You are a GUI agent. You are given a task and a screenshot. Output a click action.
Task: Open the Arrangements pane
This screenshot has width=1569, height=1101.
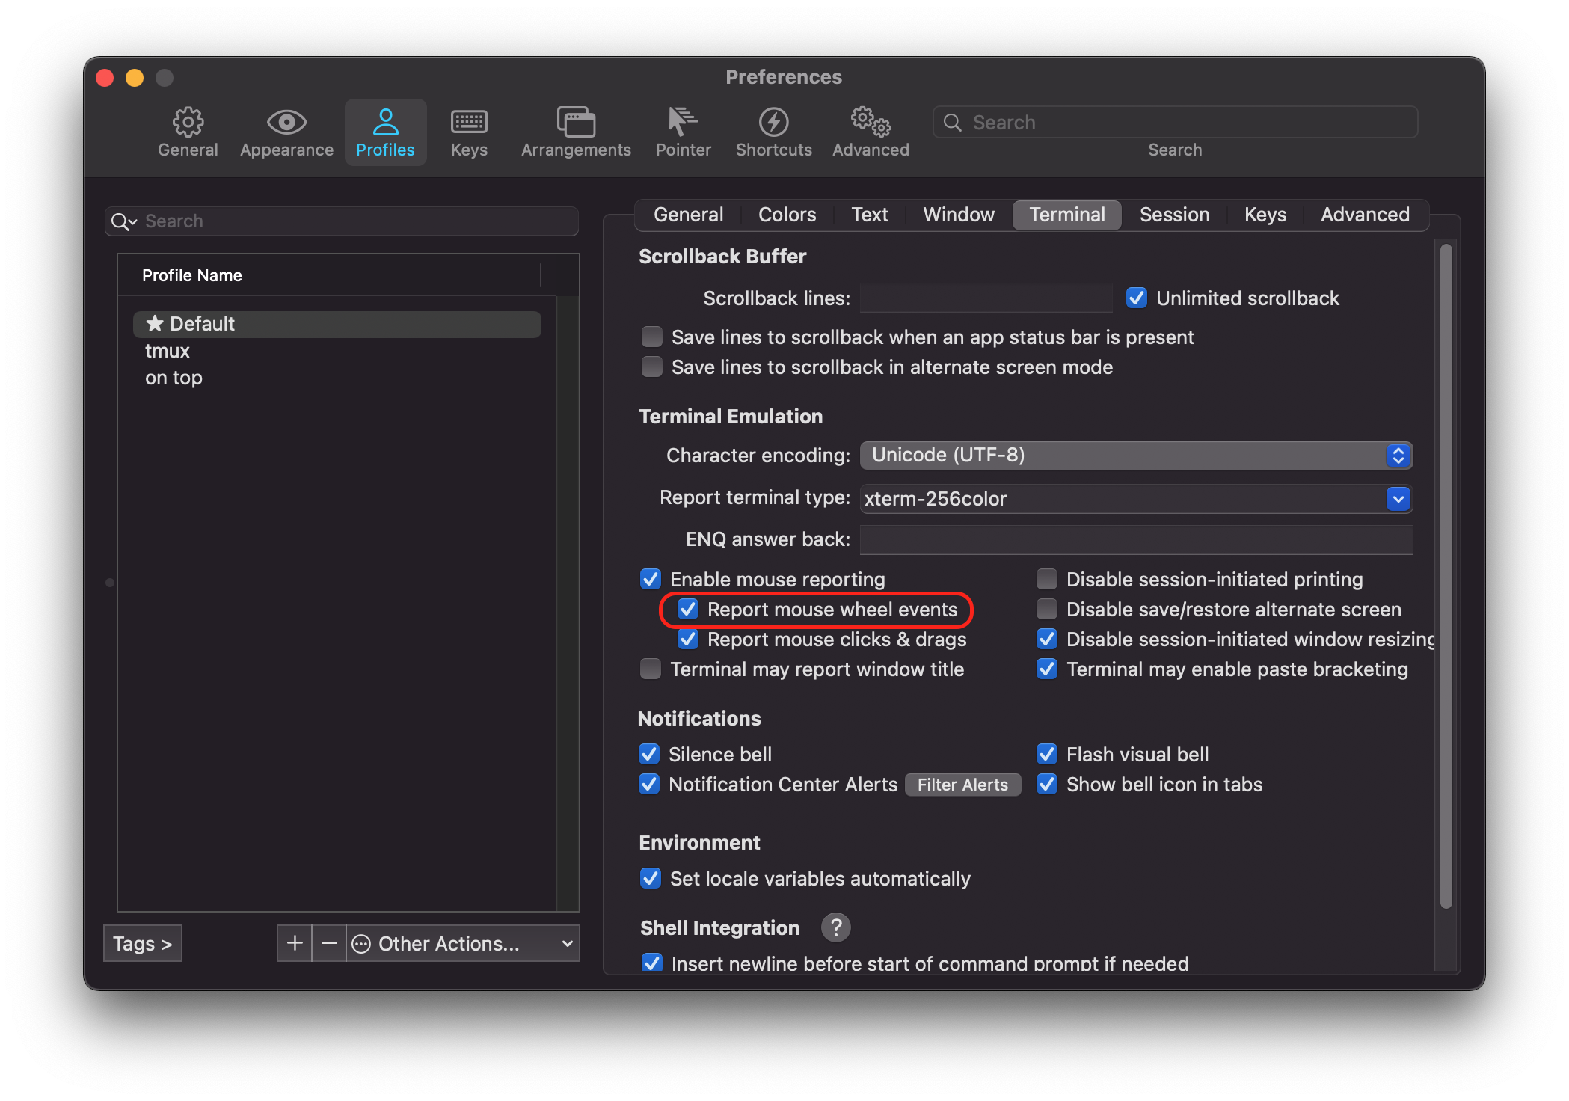[x=575, y=132]
